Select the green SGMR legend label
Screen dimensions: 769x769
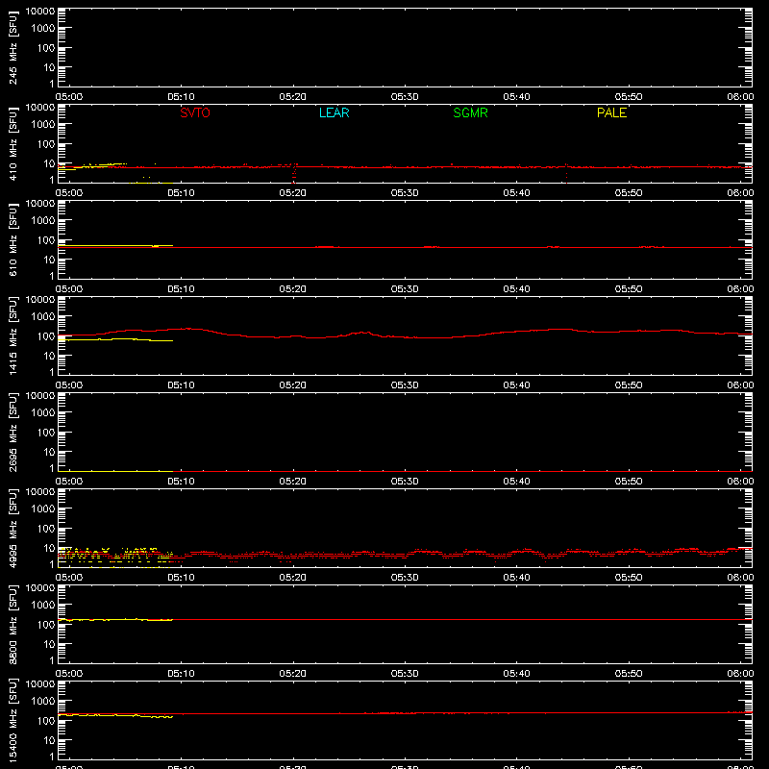tap(470, 112)
